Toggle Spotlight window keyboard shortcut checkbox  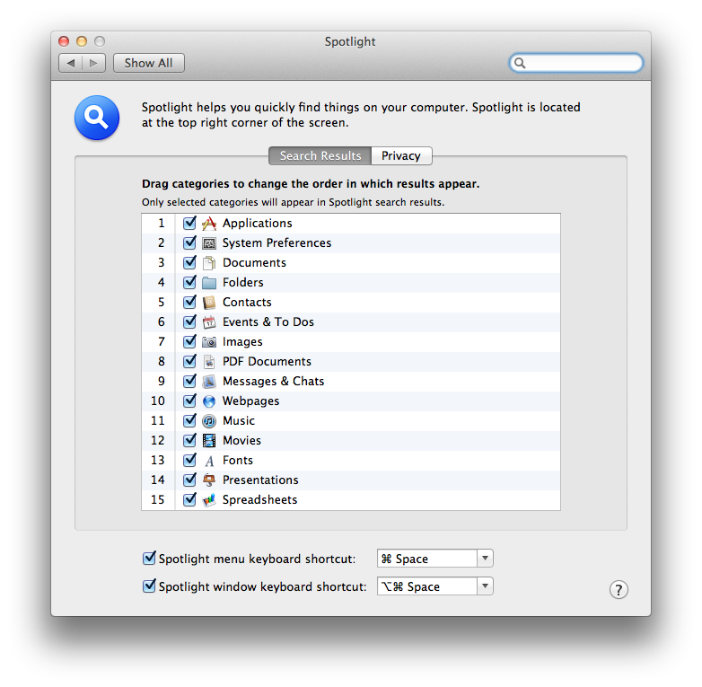tap(149, 586)
